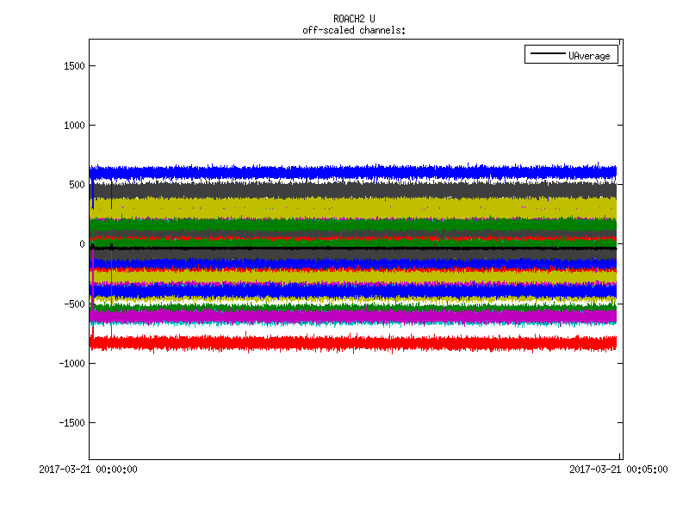Click the 2017-03-21 00:00:00 start time label
The width and height of the screenshot is (689, 516).
click(x=89, y=470)
